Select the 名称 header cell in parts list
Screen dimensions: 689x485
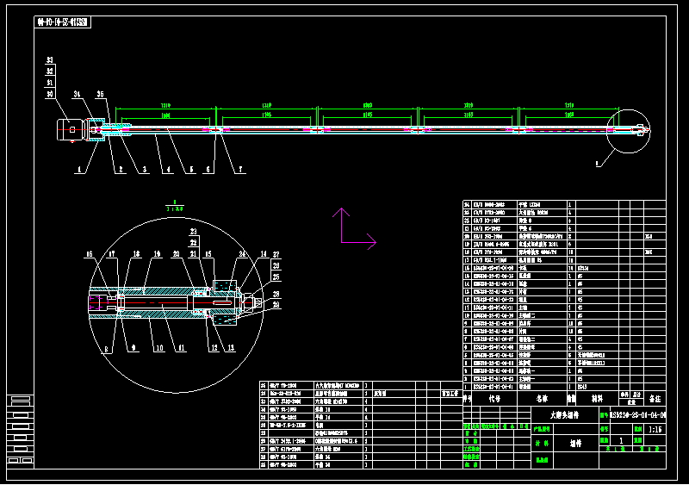tap(543, 399)
